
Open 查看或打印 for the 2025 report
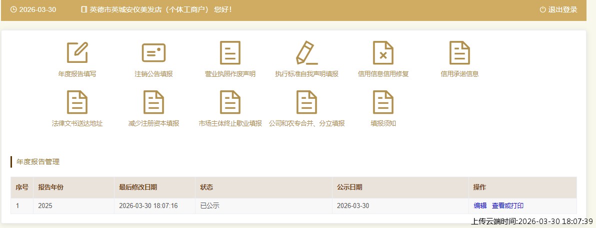point(508,206)
